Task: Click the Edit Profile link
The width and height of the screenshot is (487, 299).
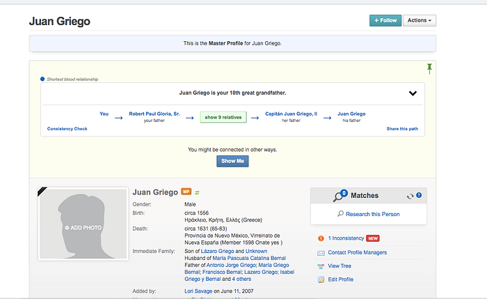Action: click(341, 279)
